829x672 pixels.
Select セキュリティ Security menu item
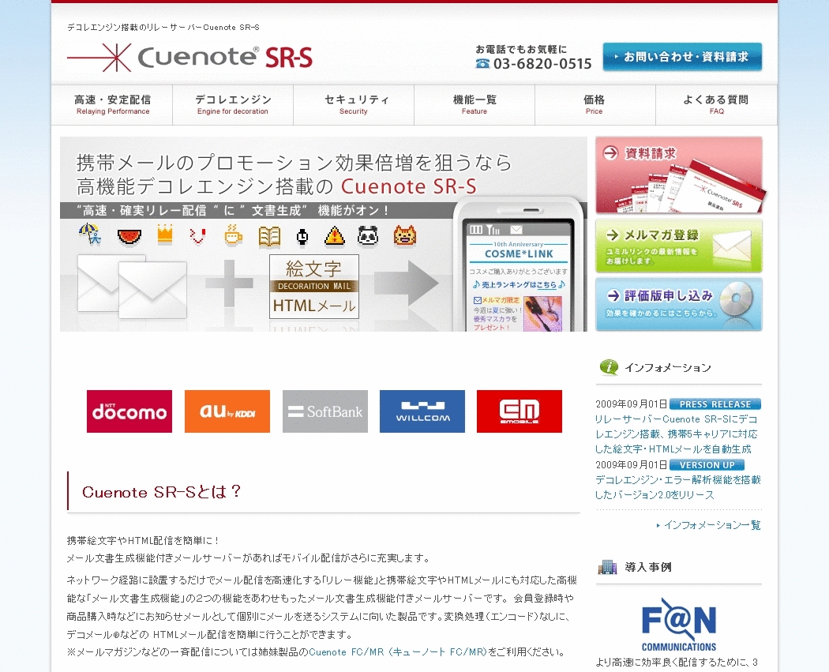coord(354,105)
